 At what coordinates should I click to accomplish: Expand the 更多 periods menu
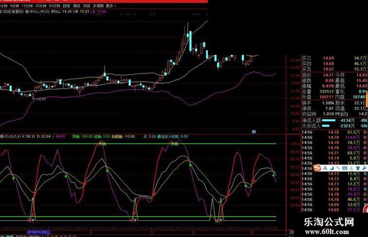(111, 6)
